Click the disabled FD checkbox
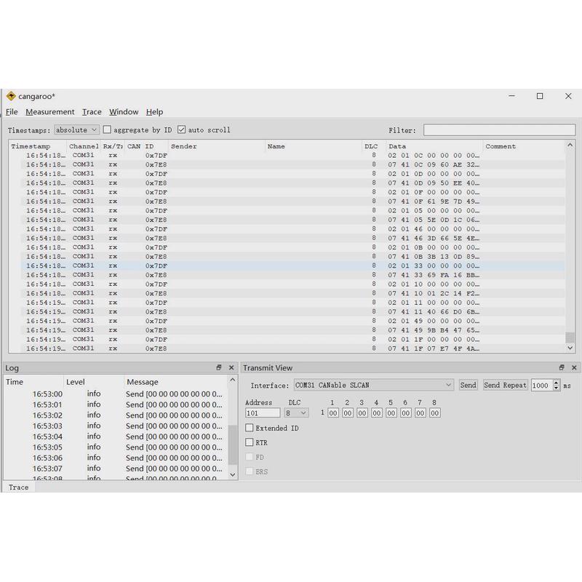Image resolution: width=582 pixels, height=582 pixels. coord(250,457)
